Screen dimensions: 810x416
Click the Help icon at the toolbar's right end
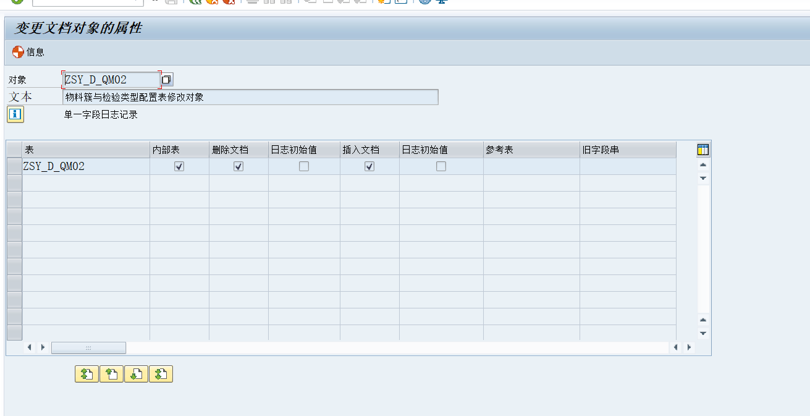(425, 2)
